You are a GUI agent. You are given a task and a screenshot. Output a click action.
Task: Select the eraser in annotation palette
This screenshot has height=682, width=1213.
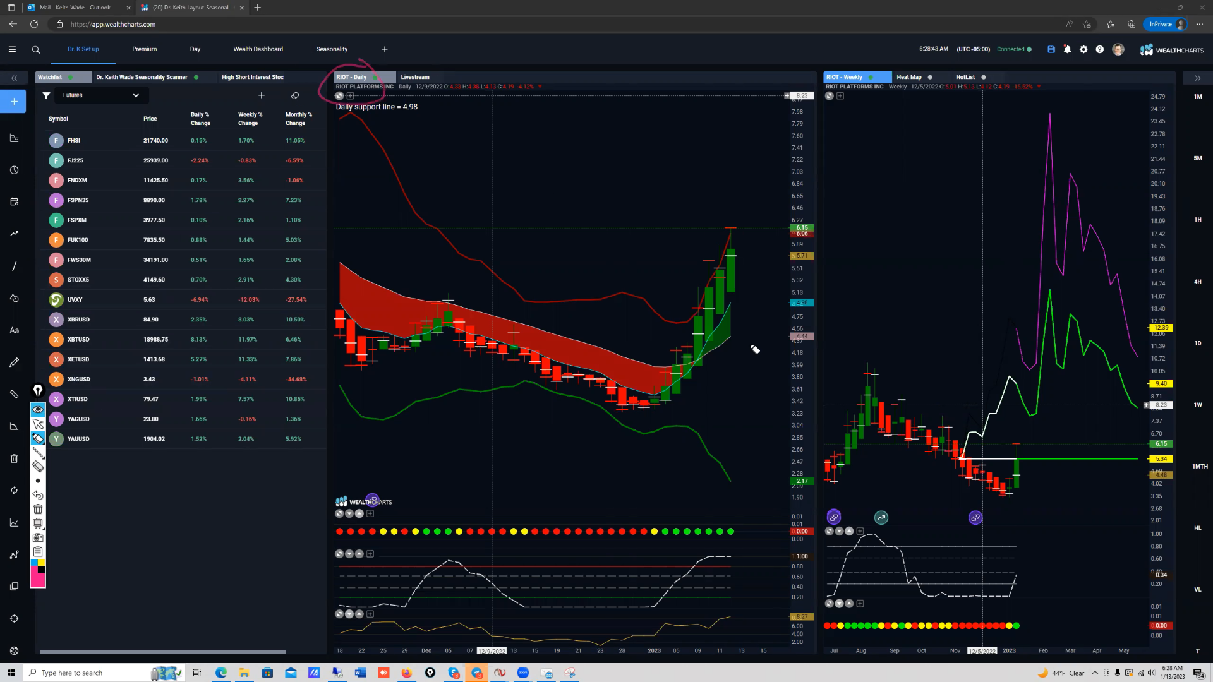pos(38,467)
